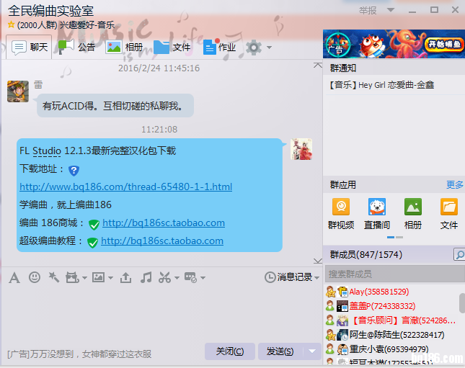Click the member list scrollbar
The width and height of the screenshot is (465, 368).
[462, 302]
